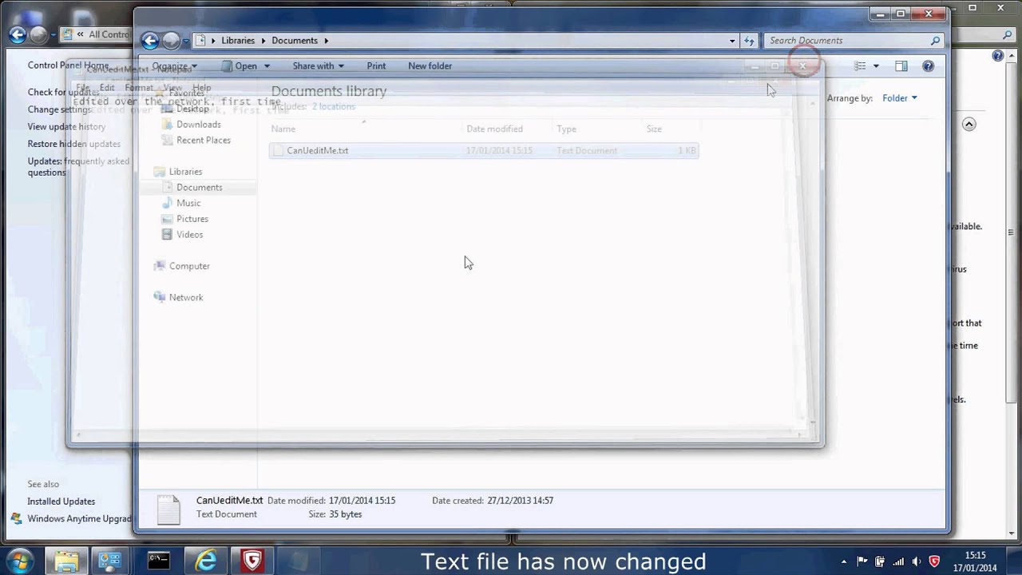Image resolution: width=1022 pixels, height=575 pixels.
Task: Click View update history link
Action: tap(66, 127)
